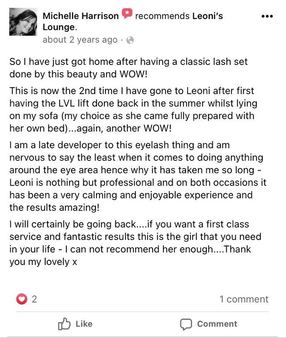
Task: Click the word "recommends" in the header
Action: [162, 16]
